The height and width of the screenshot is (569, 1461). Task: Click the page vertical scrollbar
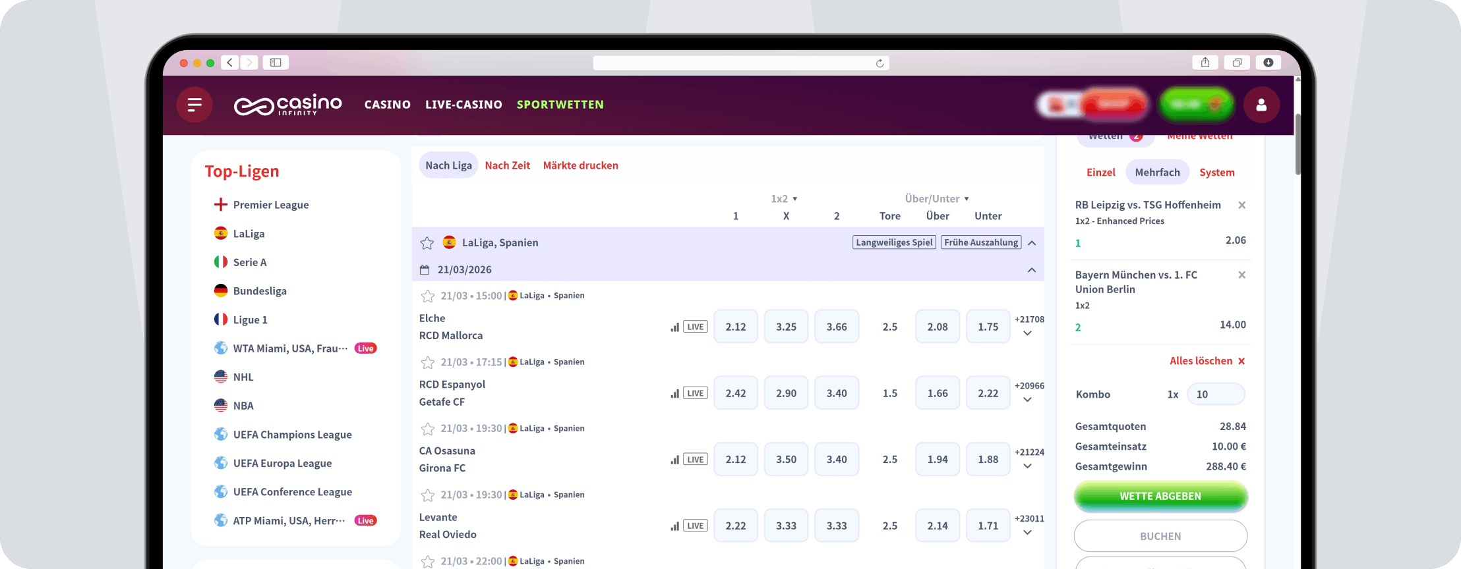point(1297,145)
